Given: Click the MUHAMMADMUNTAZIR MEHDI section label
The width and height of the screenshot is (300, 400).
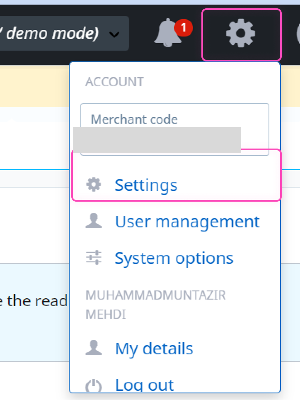Looking at the screenshot, I should tap(156, 303).
